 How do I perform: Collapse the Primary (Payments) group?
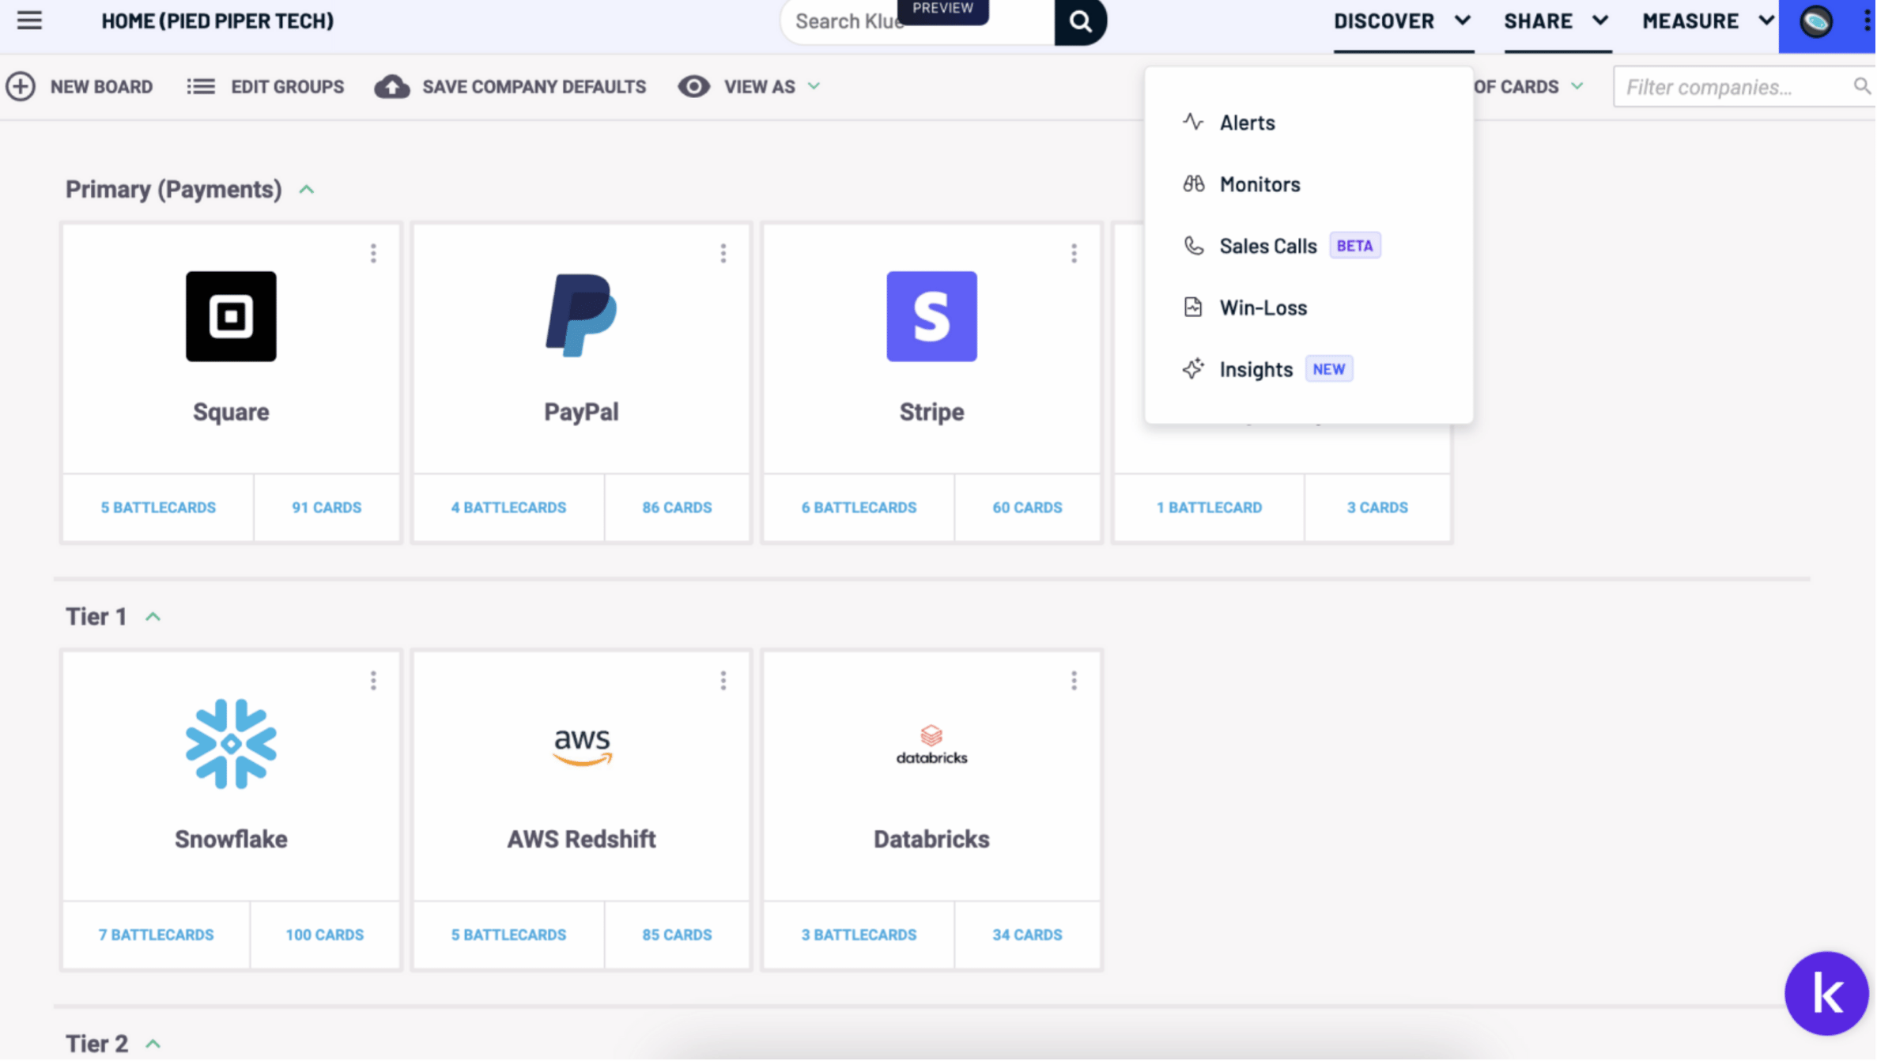coord(307,190)
